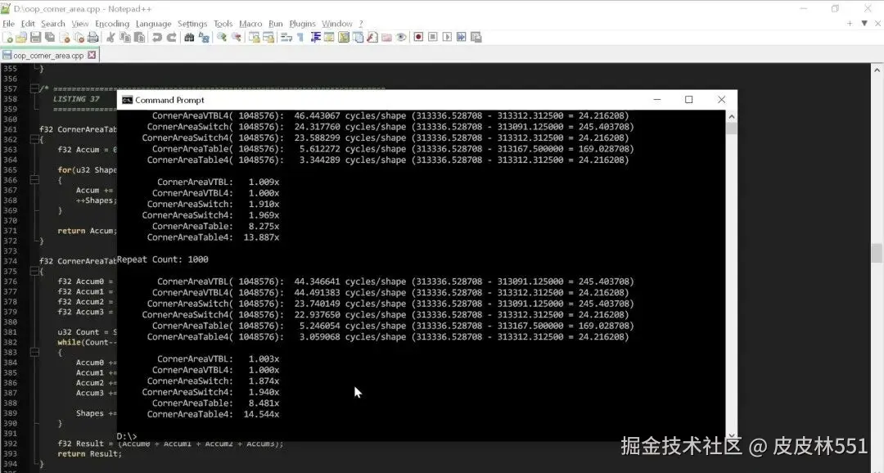Toggle show all characters pilcrow icon
Screen dimensions: 884x473
click(x=300, y=37)
